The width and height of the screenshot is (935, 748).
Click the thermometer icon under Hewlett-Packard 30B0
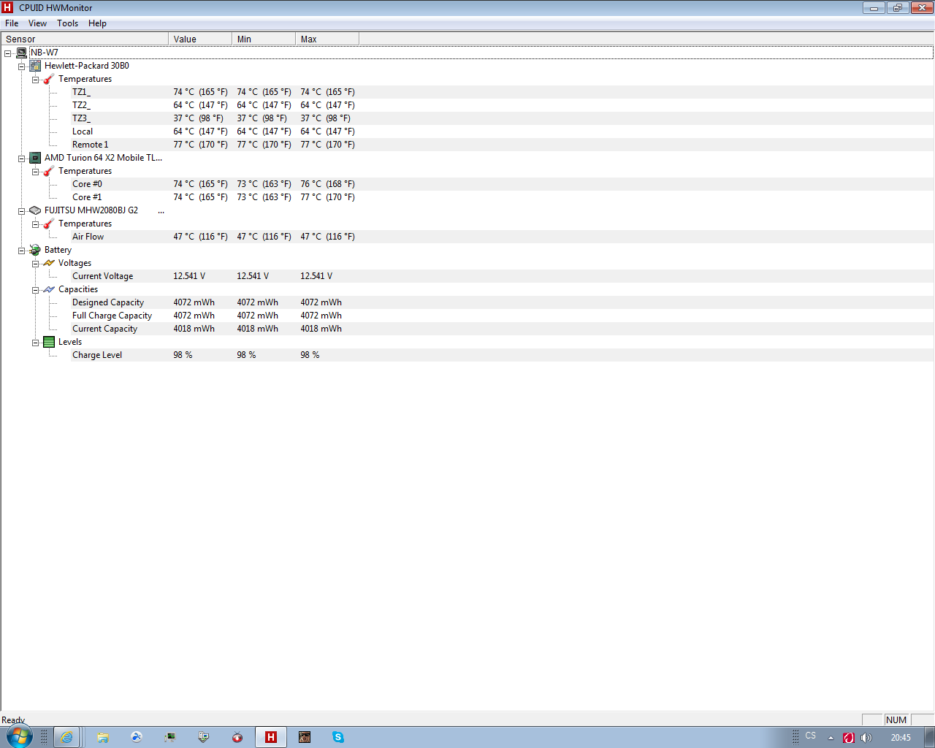point(49,79)
